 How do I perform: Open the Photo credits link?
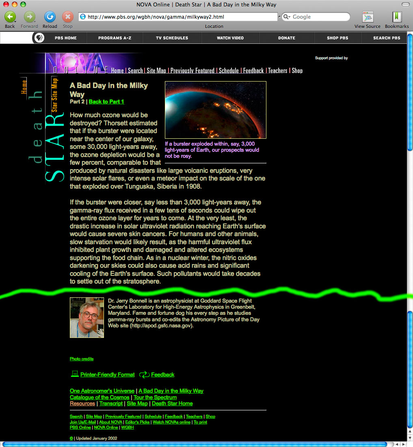82,359
